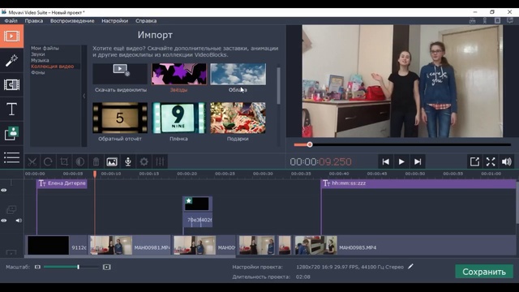Click the Split scissors tool
The width and height of the screenshot is (519, 292).
pos(32,162)
